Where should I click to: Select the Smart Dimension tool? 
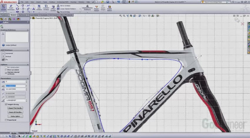coord(11,8)
